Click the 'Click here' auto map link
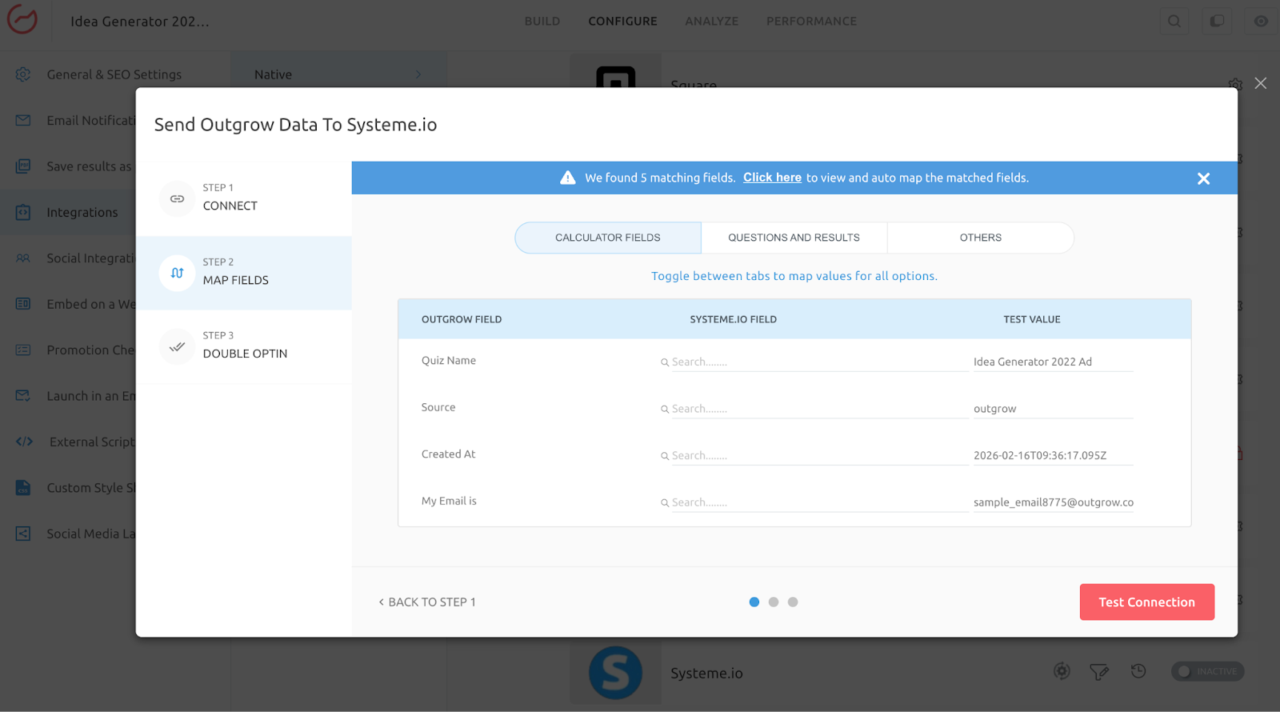The width and height of the screenshot is (1280, 712). 772,178
